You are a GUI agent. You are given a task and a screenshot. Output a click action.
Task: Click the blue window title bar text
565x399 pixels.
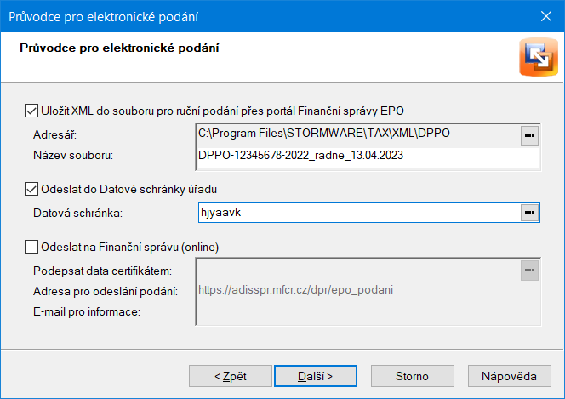point(104,17)
